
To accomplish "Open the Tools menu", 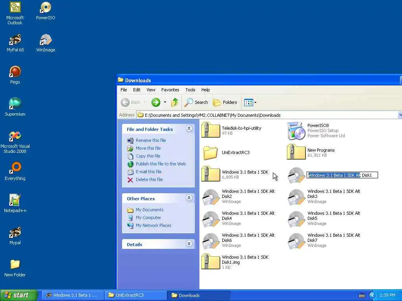I will 190,90.
